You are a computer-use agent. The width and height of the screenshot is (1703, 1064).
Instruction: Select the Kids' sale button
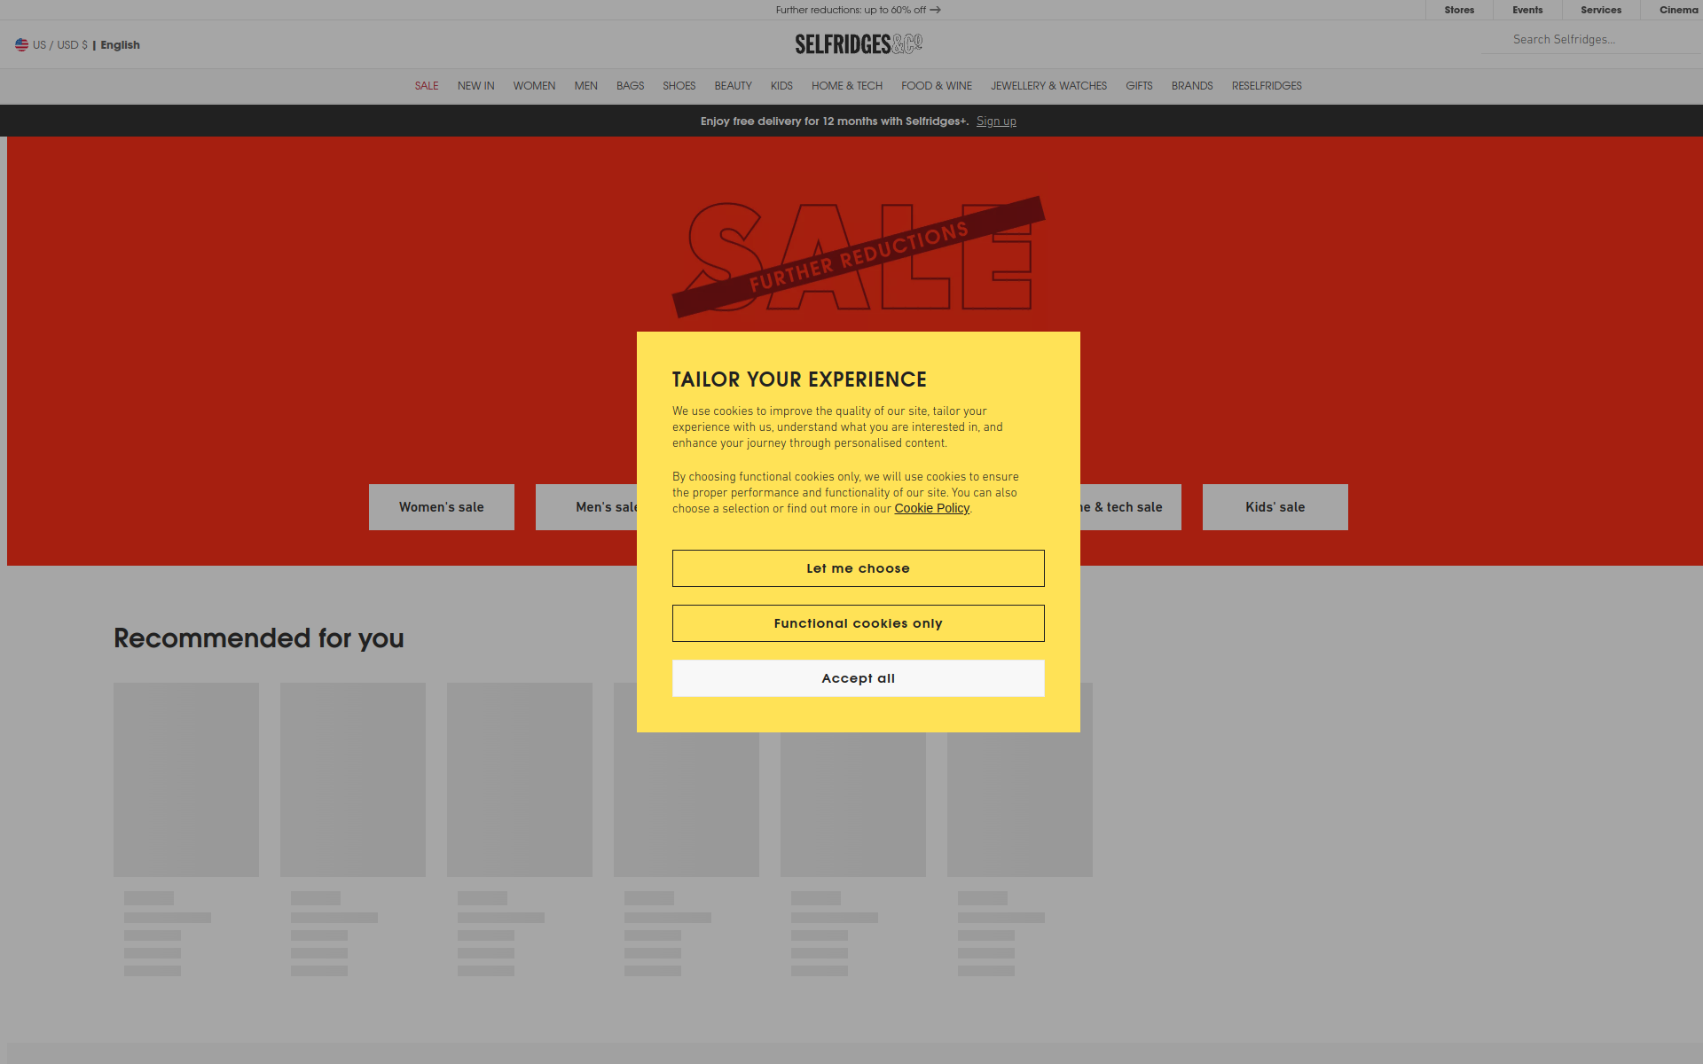tap(1275, 507)
